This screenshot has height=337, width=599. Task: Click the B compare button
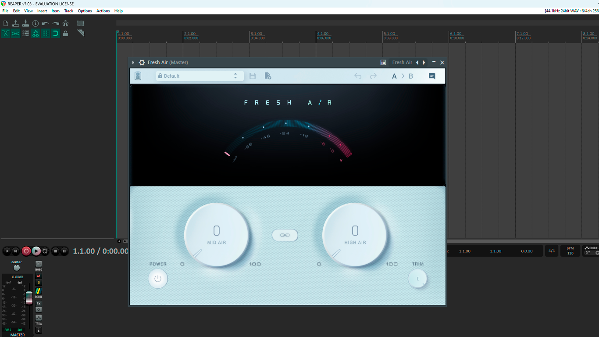point(411,76)
